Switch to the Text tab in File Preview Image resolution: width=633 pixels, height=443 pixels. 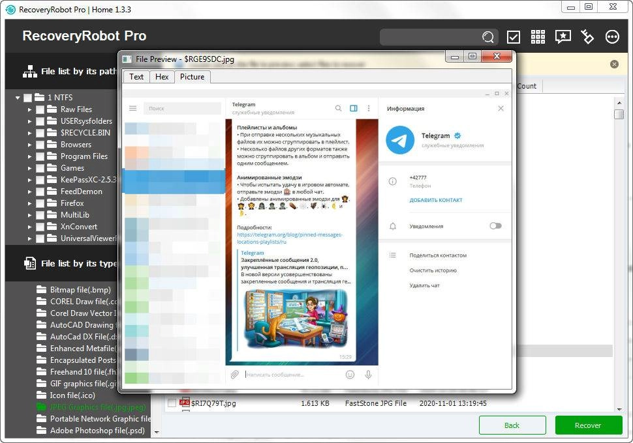[x=136, y=77]
